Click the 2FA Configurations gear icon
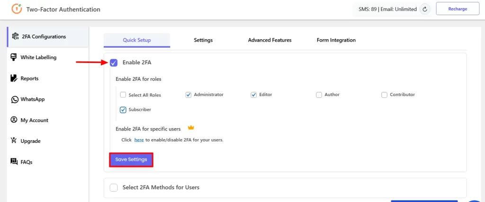The width and height of the screenshot is (485, 202). 15,36
